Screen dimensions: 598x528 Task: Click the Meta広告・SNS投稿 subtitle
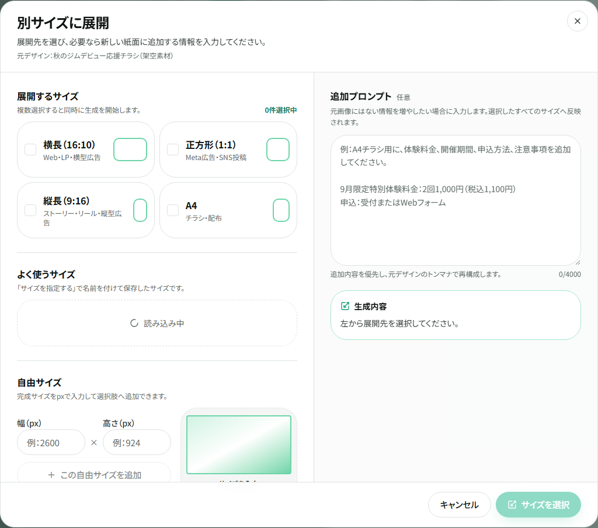216,158
